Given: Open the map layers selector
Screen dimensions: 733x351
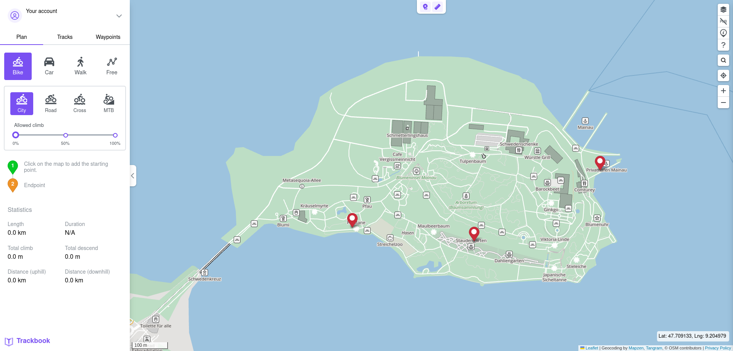Looking at the screenshot, I should point(723,10).
